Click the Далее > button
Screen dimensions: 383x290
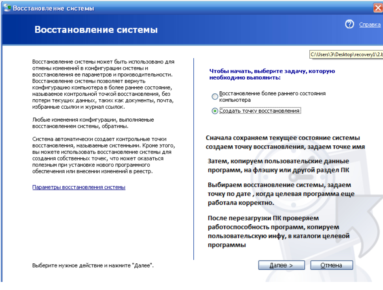(281, 265)
